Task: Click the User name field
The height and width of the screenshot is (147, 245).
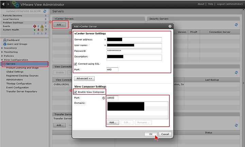Action: [x=134, y=45]
